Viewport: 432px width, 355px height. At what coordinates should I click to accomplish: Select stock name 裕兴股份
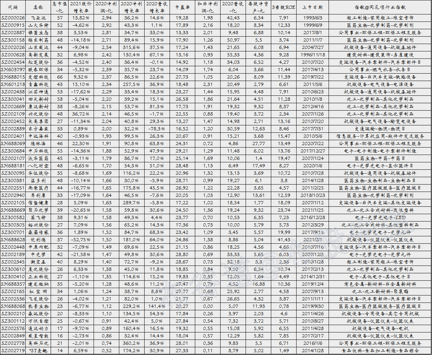(x=38, y=225)
